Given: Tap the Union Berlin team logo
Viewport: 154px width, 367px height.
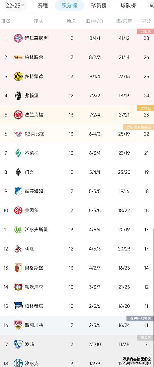Looking at the screenshot, I should pyautogui.click(x=18, y=57).
